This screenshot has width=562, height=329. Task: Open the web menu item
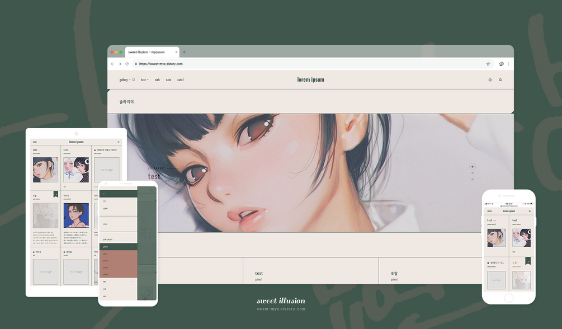pos(157,79)
